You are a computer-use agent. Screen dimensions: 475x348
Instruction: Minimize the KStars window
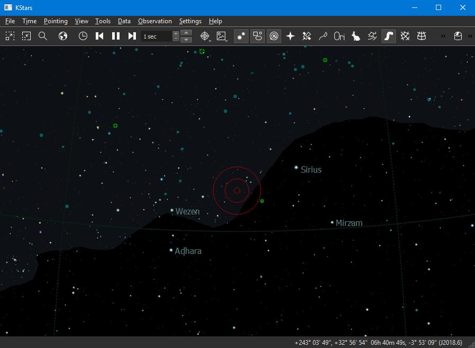pyautogui.click(x=415, y=7)
